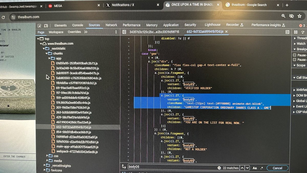
Task: Toggle the match case Aa option
Action: (255, 168)
